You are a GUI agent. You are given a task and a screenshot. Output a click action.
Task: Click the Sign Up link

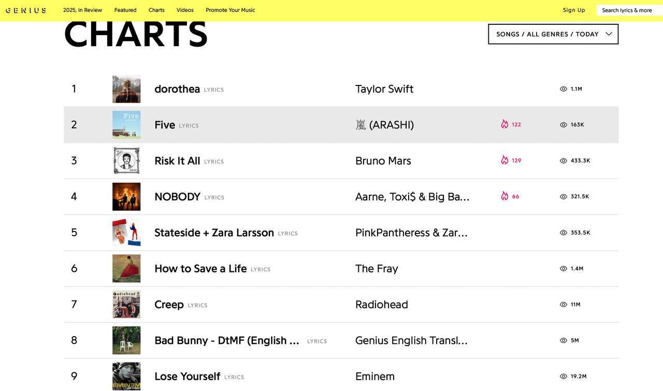point(574,10)
